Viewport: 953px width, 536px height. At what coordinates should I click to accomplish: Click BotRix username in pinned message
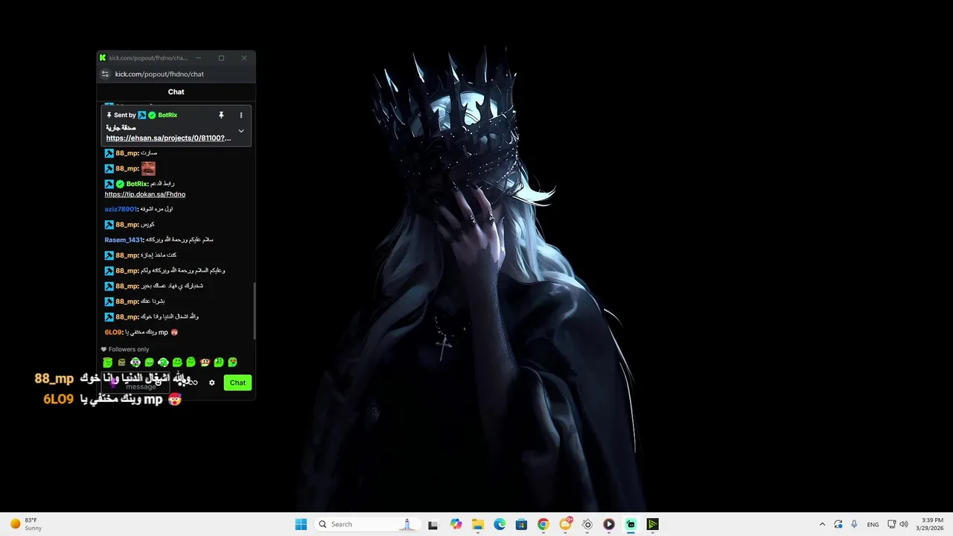click(x=168, y=115)
